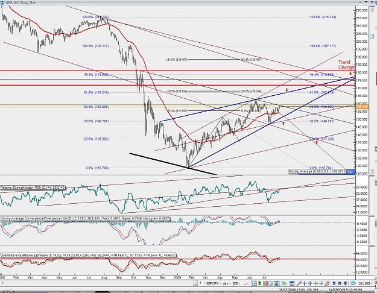The image size is (377, 293).
Task: Click the blue calendar-style icon after pointer tool
Action: pyautogui.click(x=292, y=283)
